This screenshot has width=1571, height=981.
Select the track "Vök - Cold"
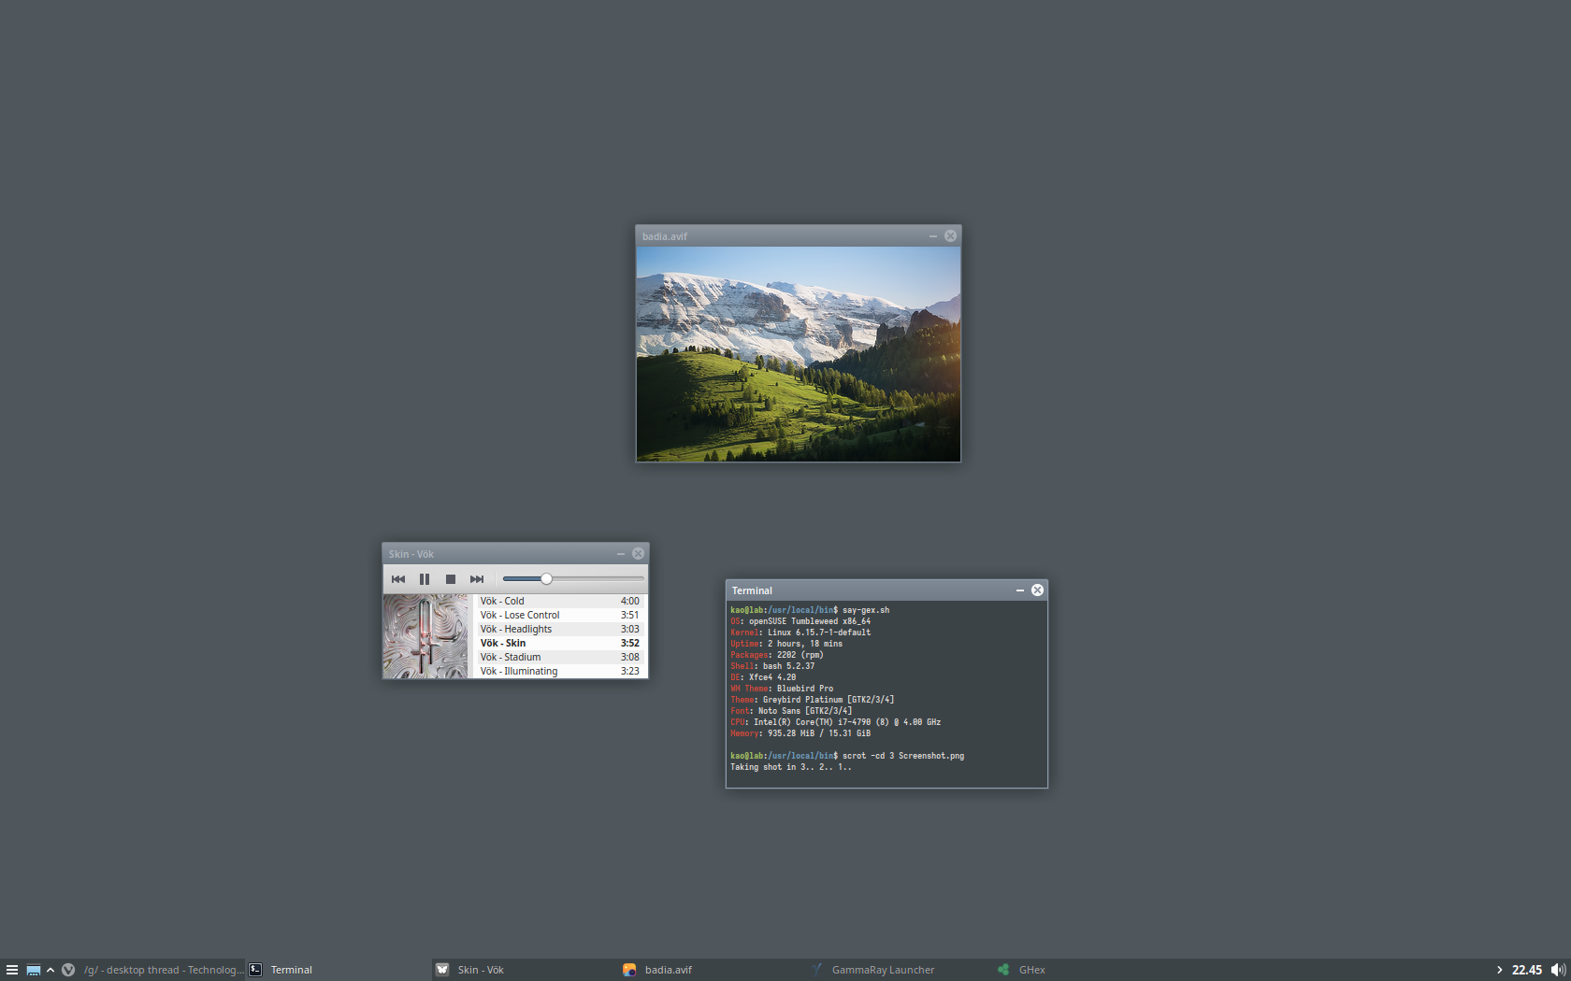click(559, 601)
